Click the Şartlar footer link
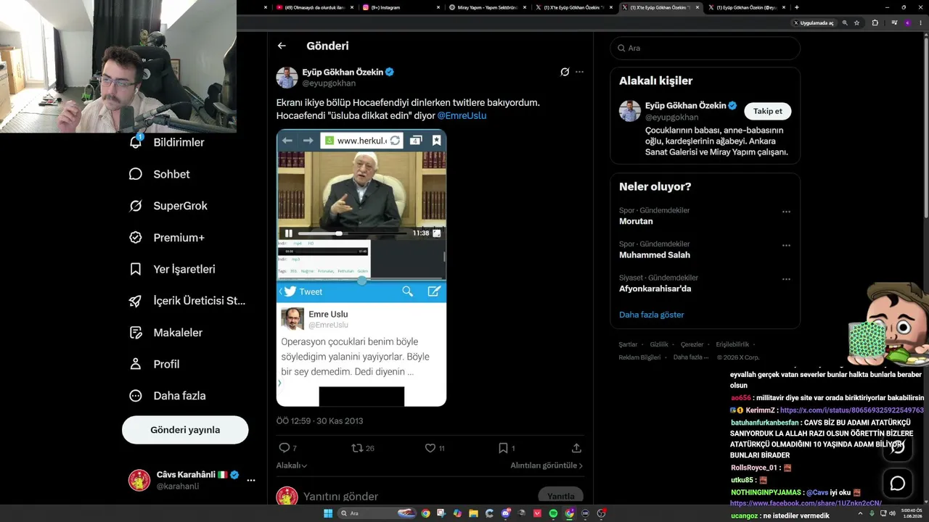 pos(628,344)
